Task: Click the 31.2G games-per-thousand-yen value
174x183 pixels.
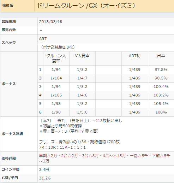Action: pyautogui.click(x=45, y=178)
